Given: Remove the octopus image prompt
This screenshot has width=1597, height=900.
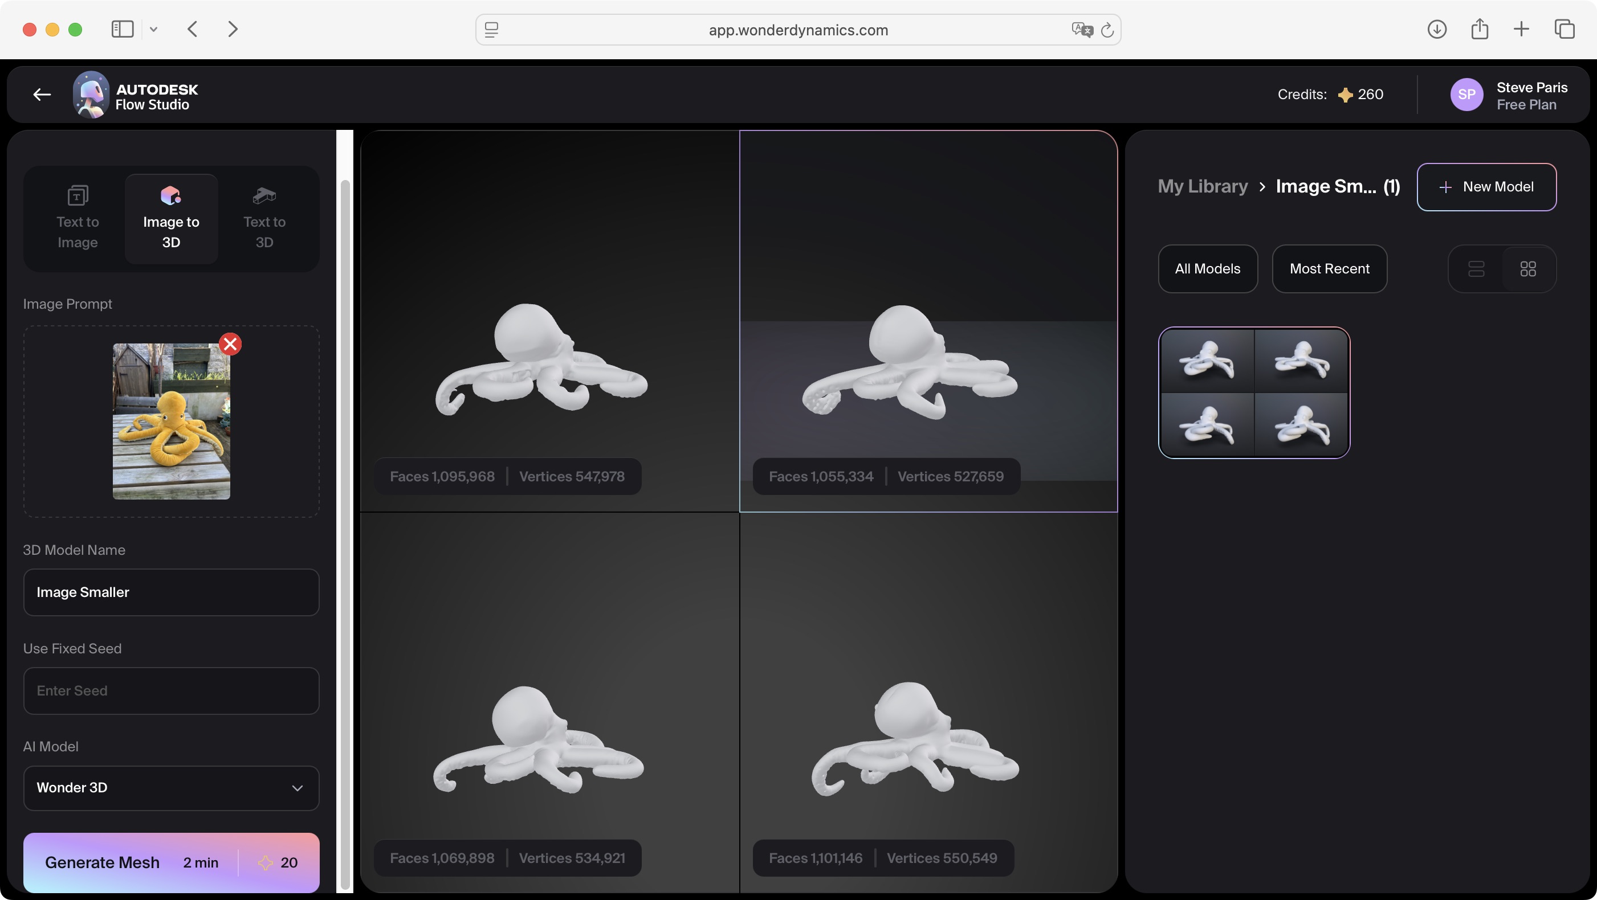Looking at the screenshot, I should (x=230, y=344).
